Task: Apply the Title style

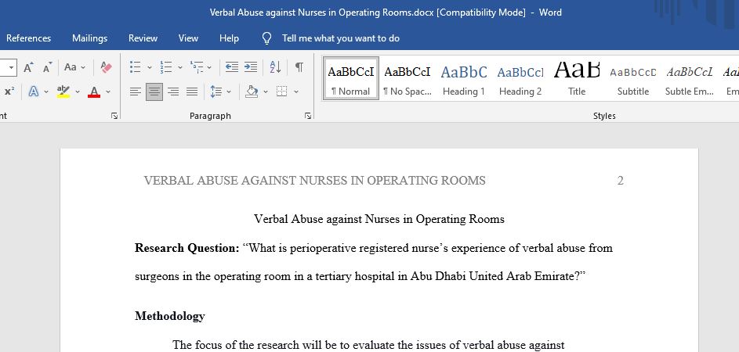Action: click(577, 78)
